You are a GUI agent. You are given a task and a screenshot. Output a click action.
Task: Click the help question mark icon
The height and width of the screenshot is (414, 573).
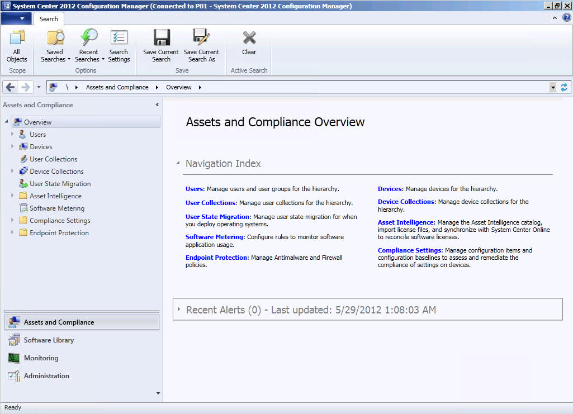(566, 17)
